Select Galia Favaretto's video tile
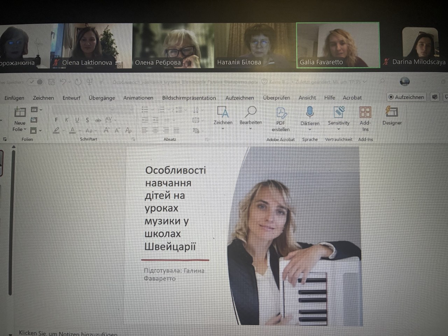 338,45
